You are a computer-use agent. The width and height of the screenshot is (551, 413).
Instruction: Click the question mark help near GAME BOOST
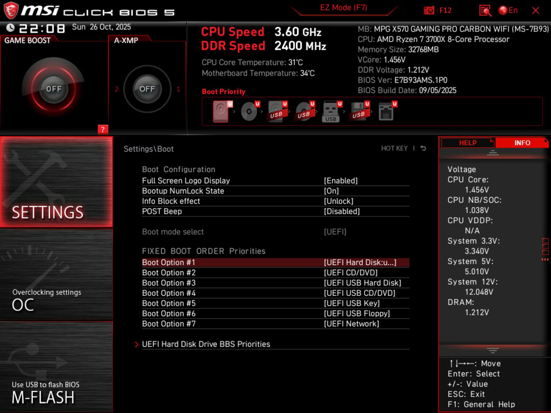pyautogui.click(x=103, y=130)
